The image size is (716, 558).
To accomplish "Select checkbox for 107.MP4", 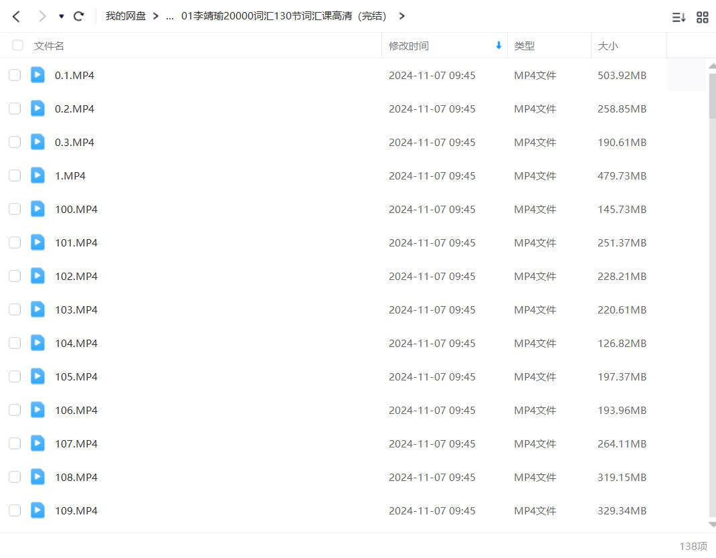I will point(15,443).
